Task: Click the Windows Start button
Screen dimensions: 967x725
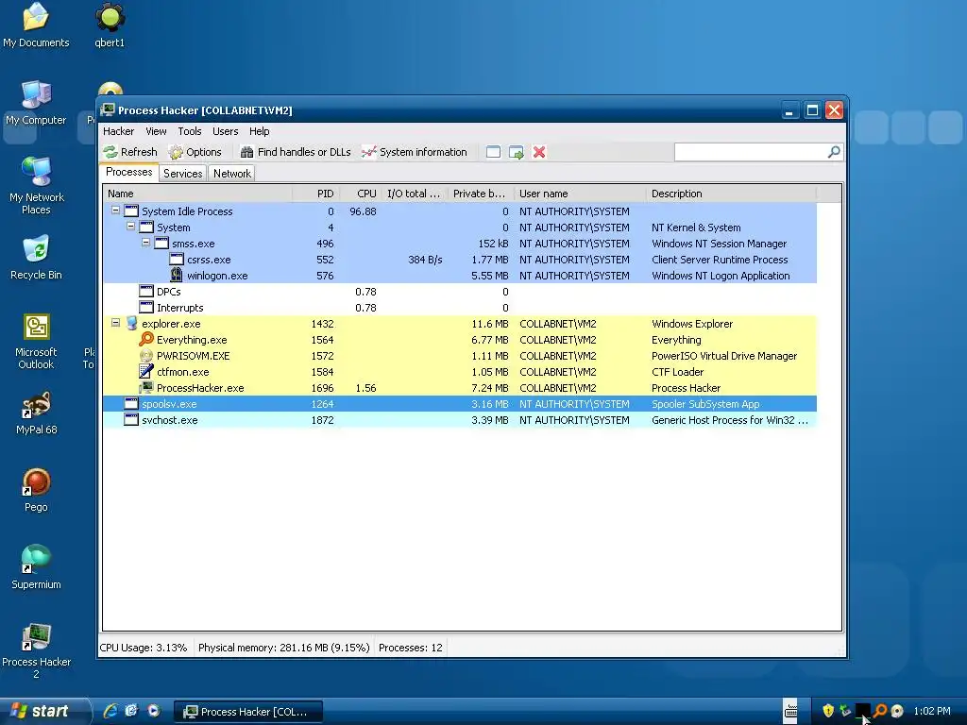Action: pos(43,711)
